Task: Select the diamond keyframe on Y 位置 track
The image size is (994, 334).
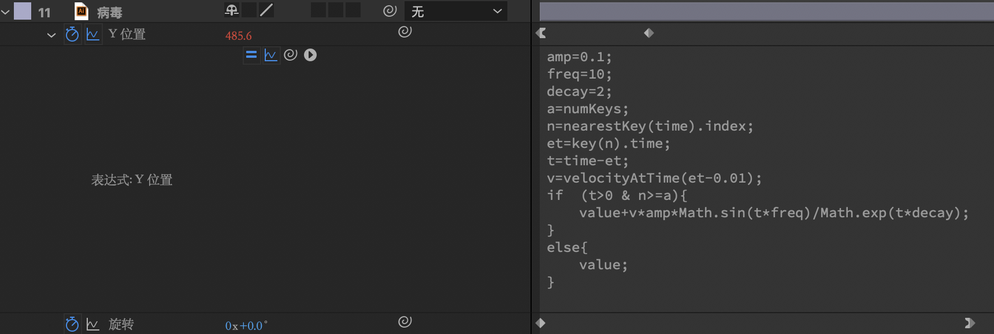Action: pyautogui.click(x=649, y=34)
